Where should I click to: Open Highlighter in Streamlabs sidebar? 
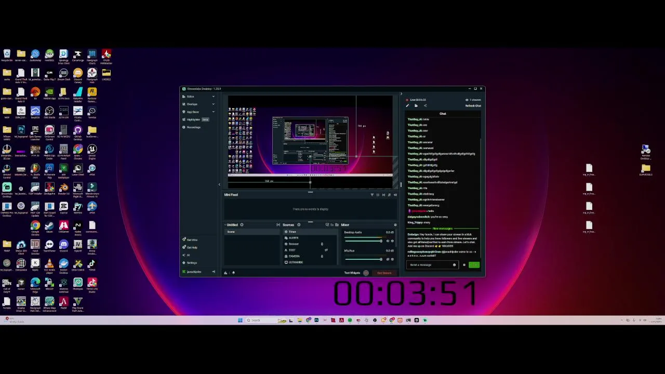click(193, 119)
